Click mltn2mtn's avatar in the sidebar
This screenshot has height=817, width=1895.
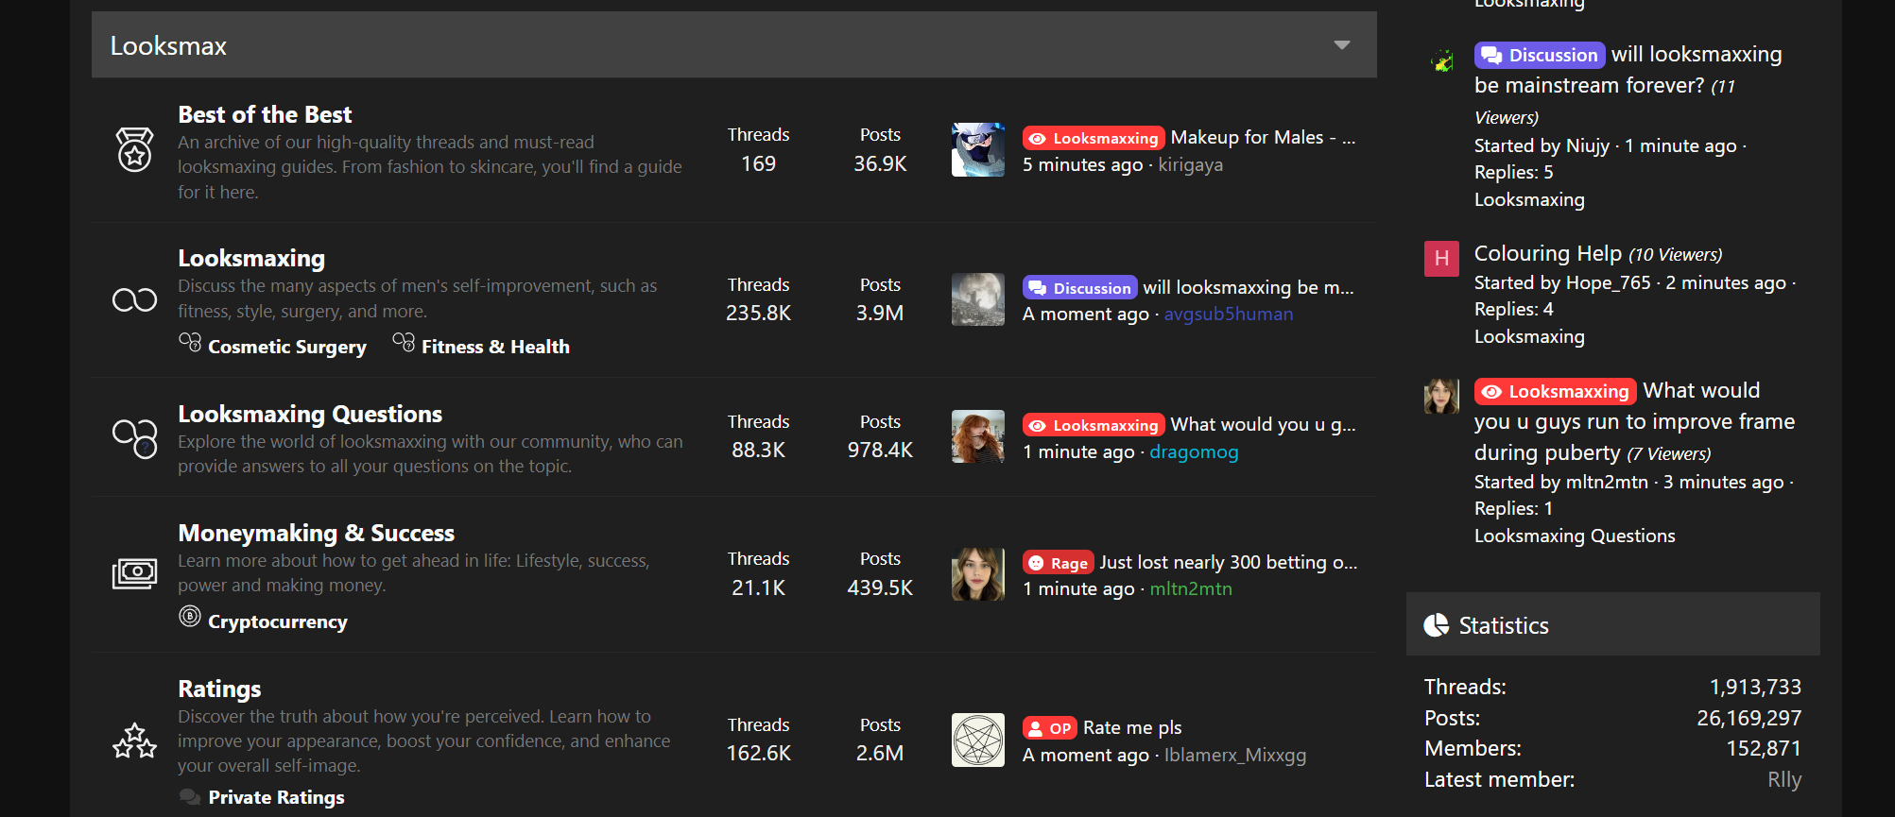[1441, 396]
